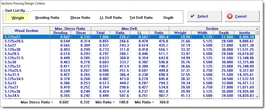
Task: Sort list by Shear Ratio
Action: 80,18
